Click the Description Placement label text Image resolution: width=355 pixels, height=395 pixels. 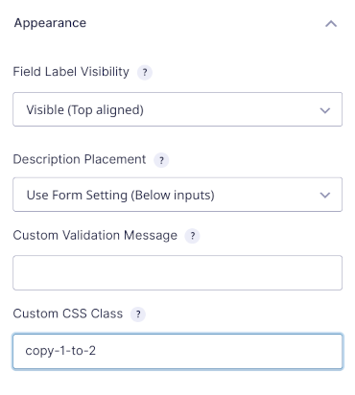[x=80, y=159]
